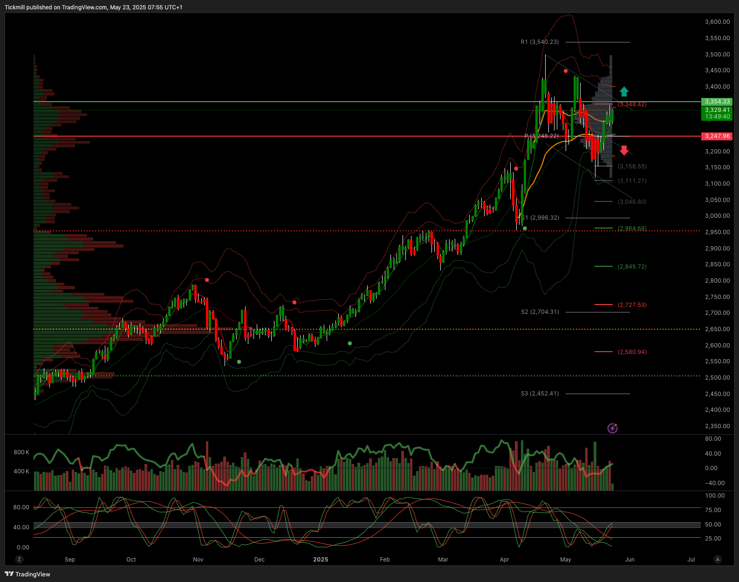This screenshot has height=582, width=739.
Task: Click the A auto-scale button at the price axis
Action: tap(718, 559)
